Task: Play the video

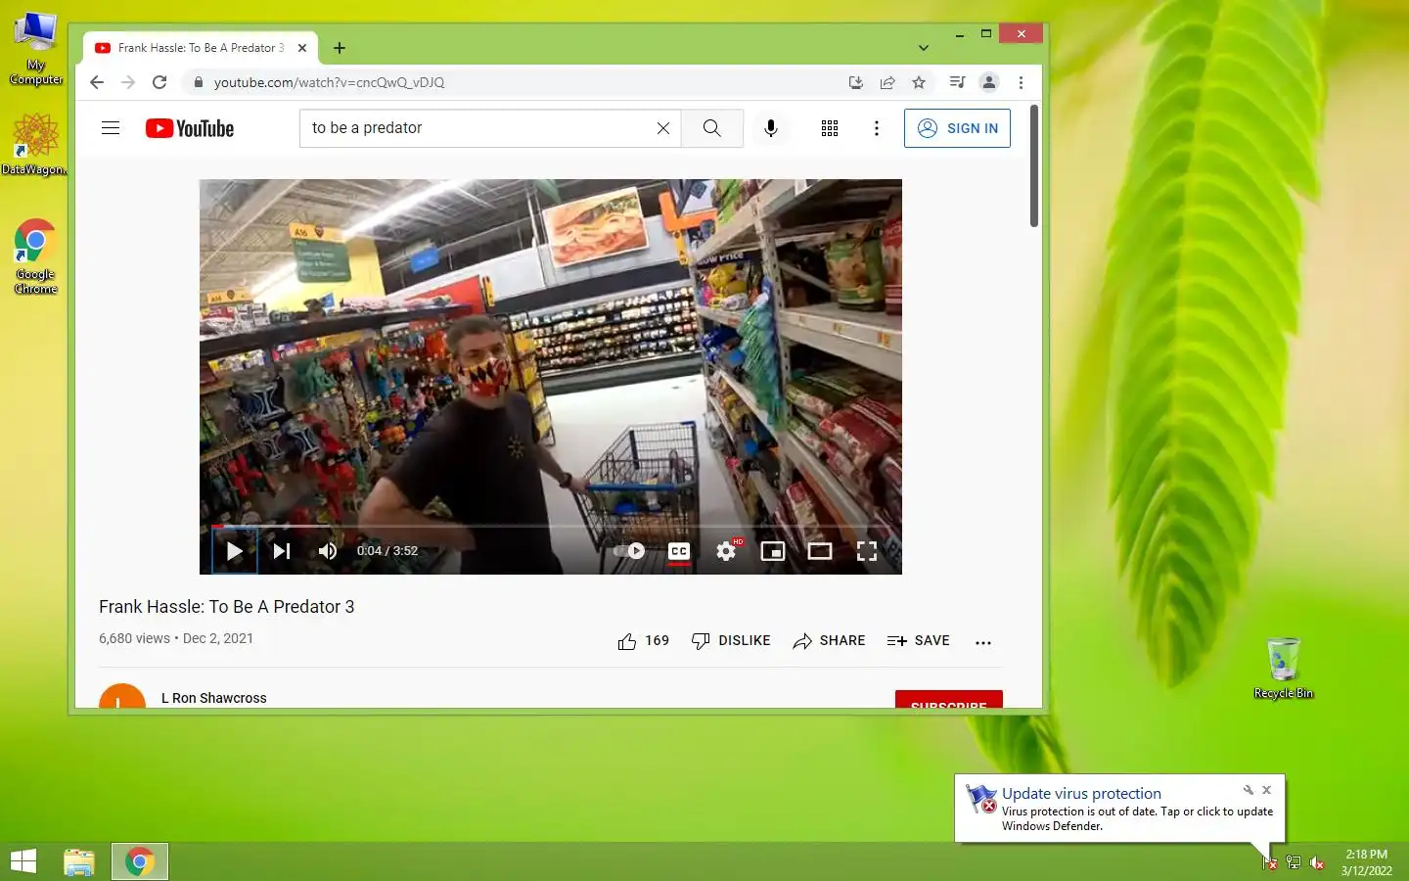Action: pos(235,551)
